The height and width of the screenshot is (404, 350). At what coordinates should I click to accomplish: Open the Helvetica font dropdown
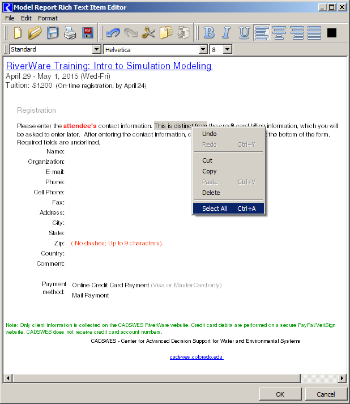pyautogui.click(x=203, y=49)
